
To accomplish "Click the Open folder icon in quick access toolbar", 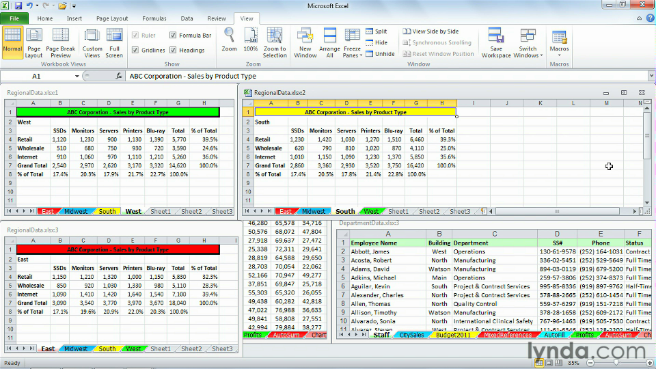I will (62, 6).
